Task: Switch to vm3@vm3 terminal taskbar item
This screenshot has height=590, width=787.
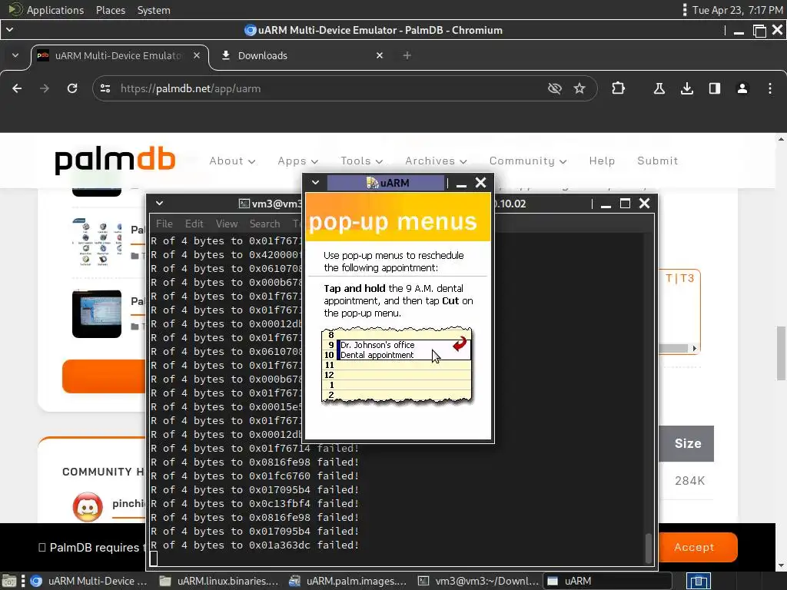Action: [x=478, y=581]
